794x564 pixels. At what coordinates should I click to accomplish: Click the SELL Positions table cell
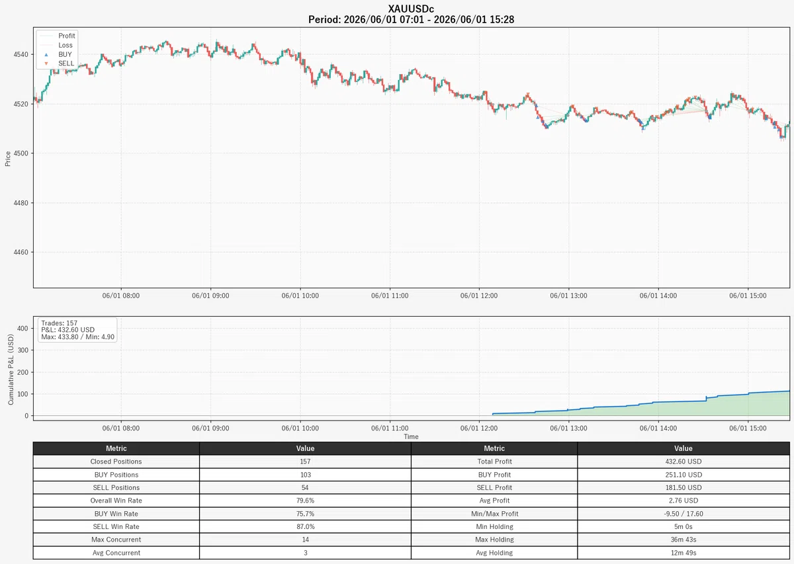tap(116, 487)
